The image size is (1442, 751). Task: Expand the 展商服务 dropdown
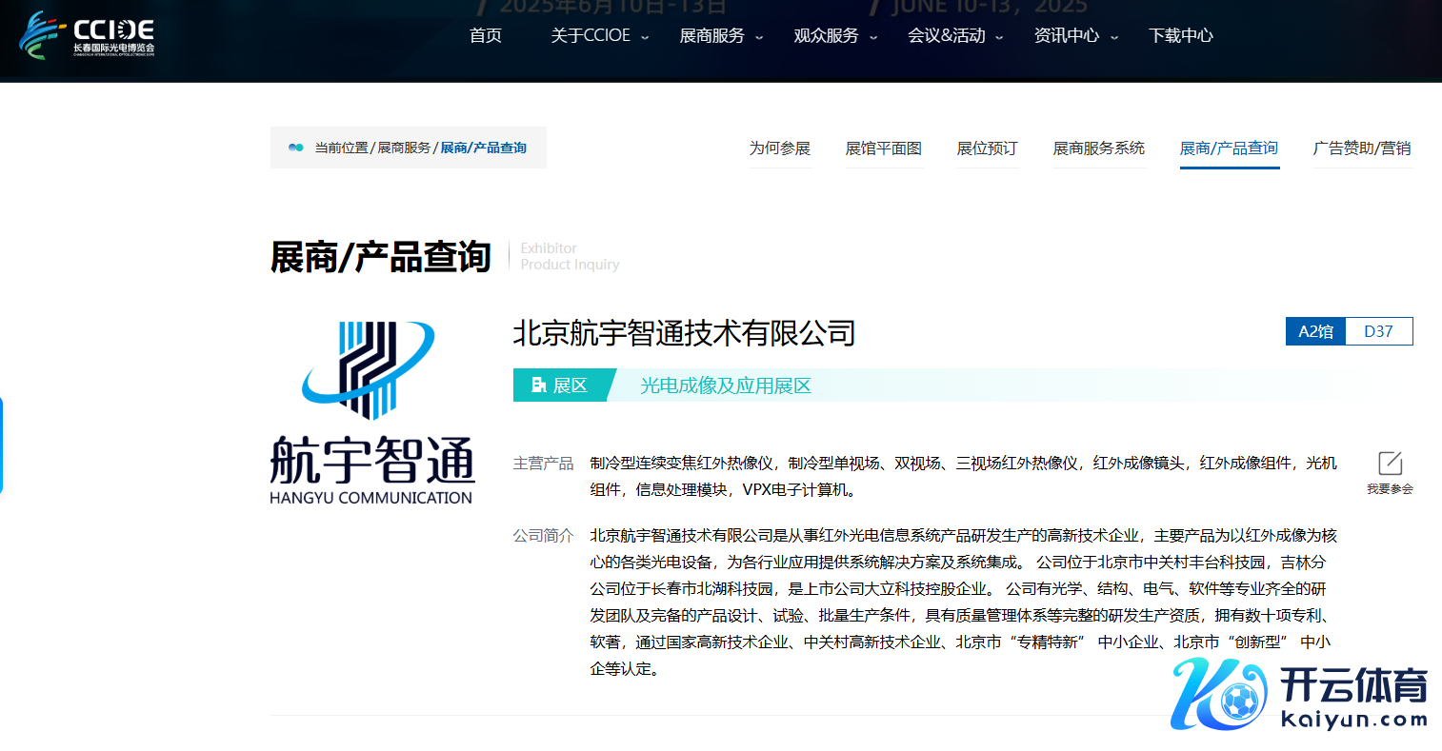(x=712, y=35)
